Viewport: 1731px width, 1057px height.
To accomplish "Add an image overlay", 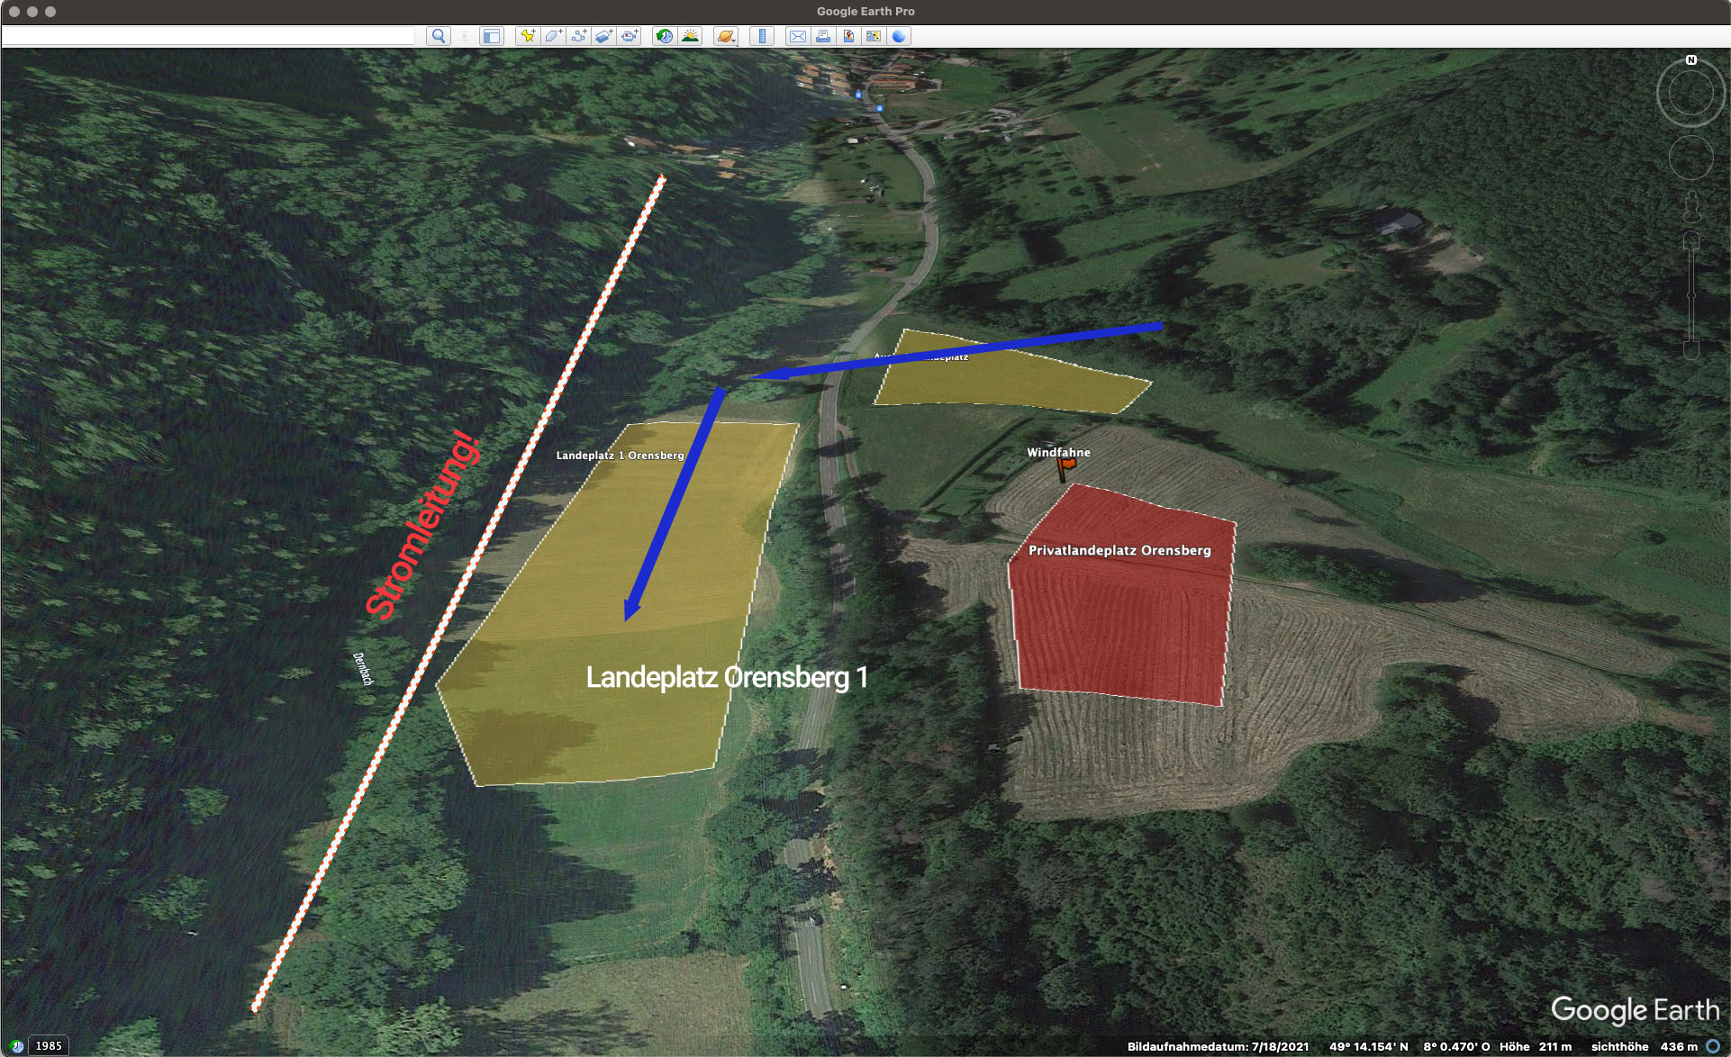I will (603, 36).
